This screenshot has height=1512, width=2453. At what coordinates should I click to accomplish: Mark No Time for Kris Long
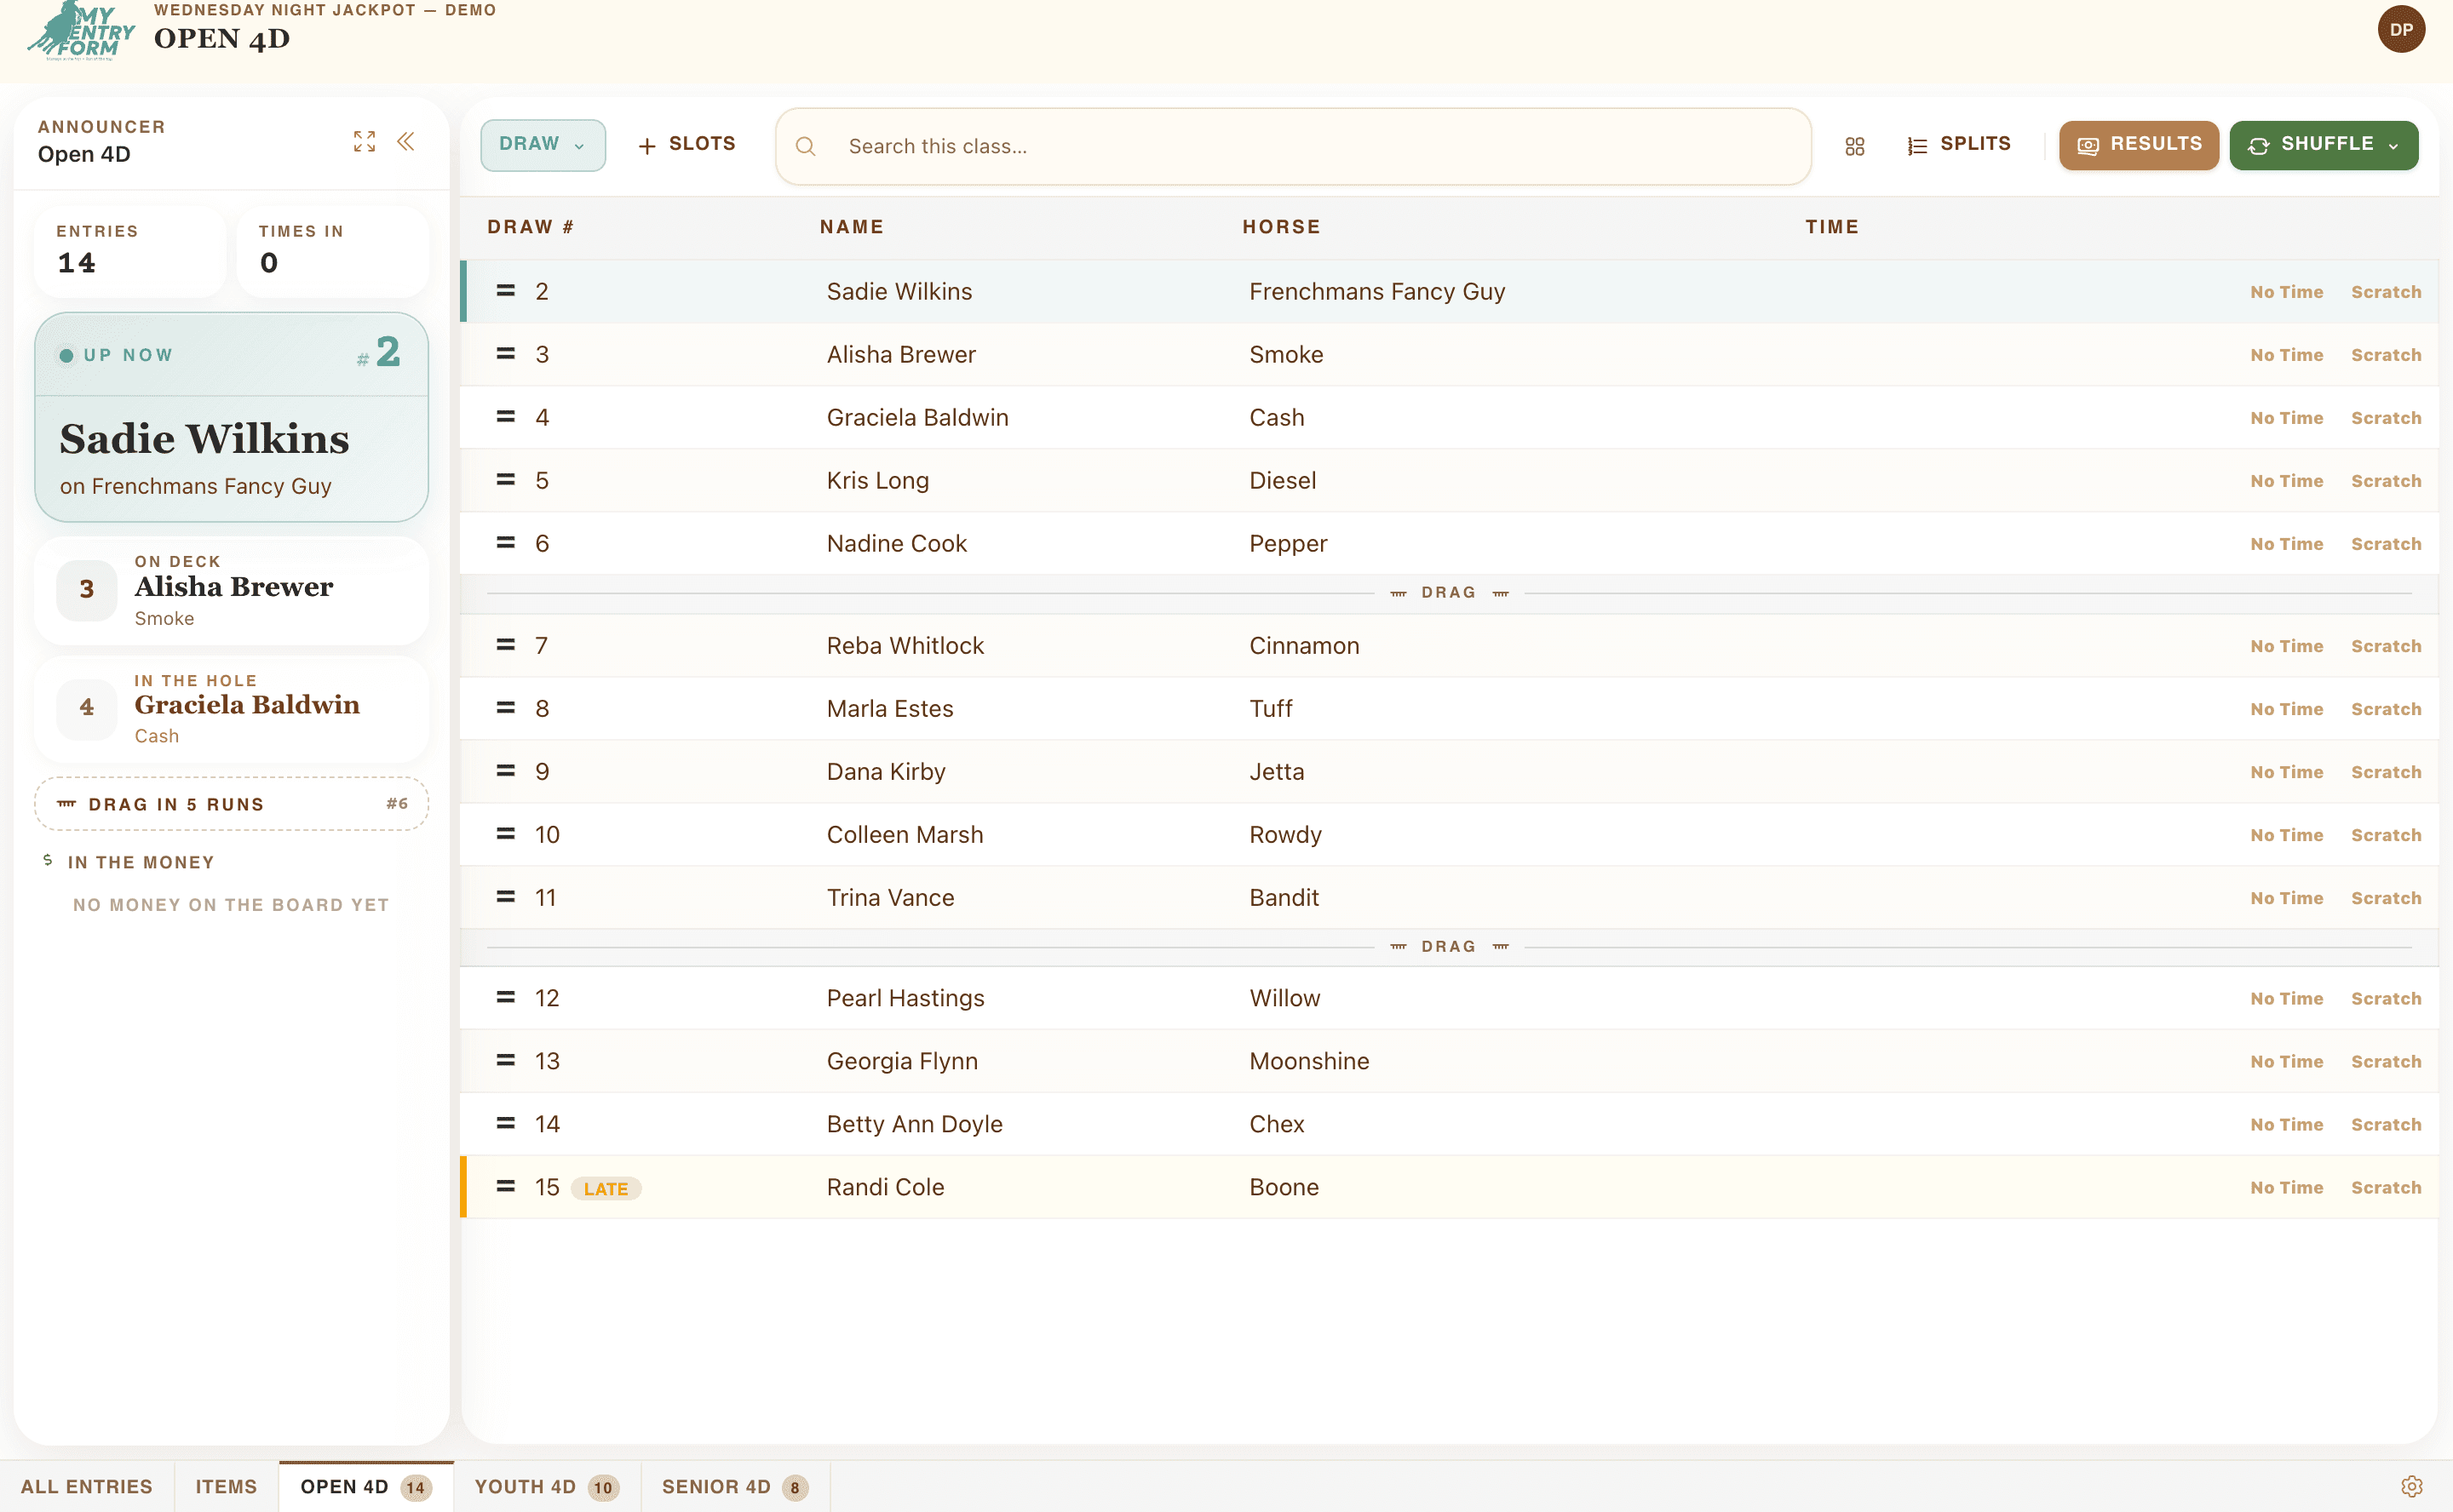pos(2286,481)
